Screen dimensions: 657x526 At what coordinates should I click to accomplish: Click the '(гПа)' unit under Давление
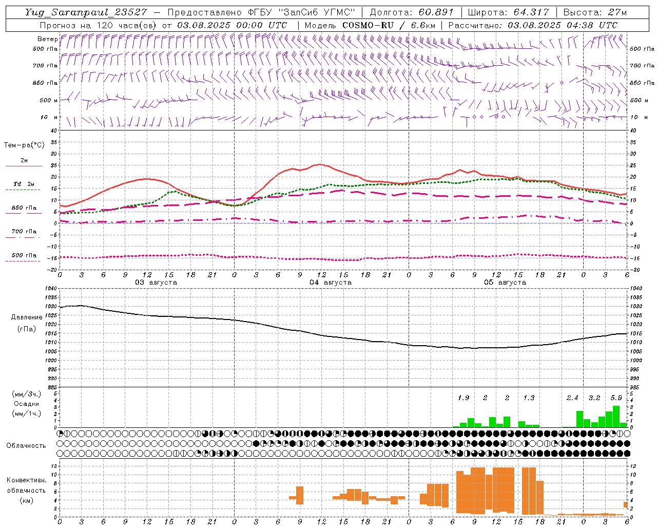27,329
